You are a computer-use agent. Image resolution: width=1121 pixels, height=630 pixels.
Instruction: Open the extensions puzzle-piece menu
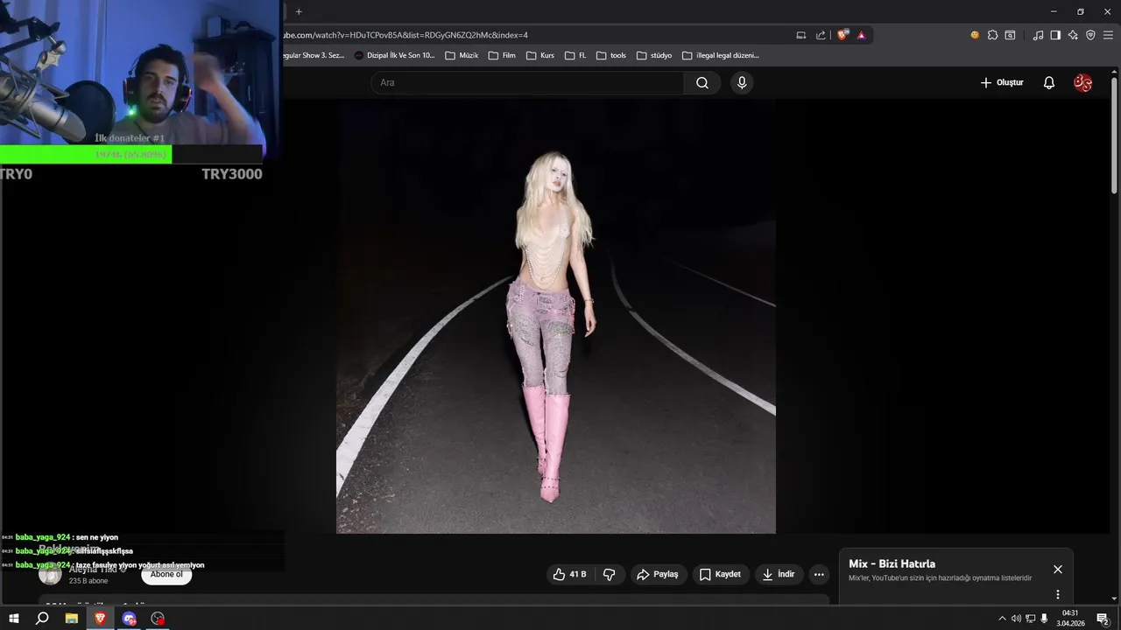(992, 35)
